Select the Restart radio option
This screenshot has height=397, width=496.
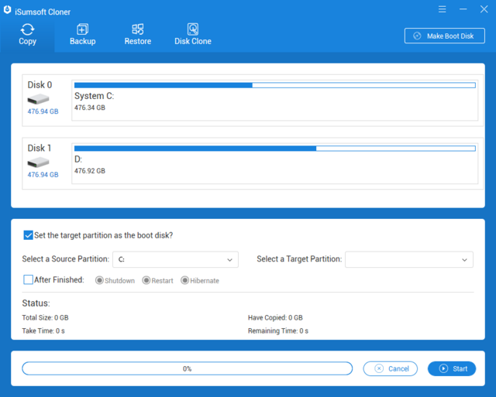click(146, 280)
